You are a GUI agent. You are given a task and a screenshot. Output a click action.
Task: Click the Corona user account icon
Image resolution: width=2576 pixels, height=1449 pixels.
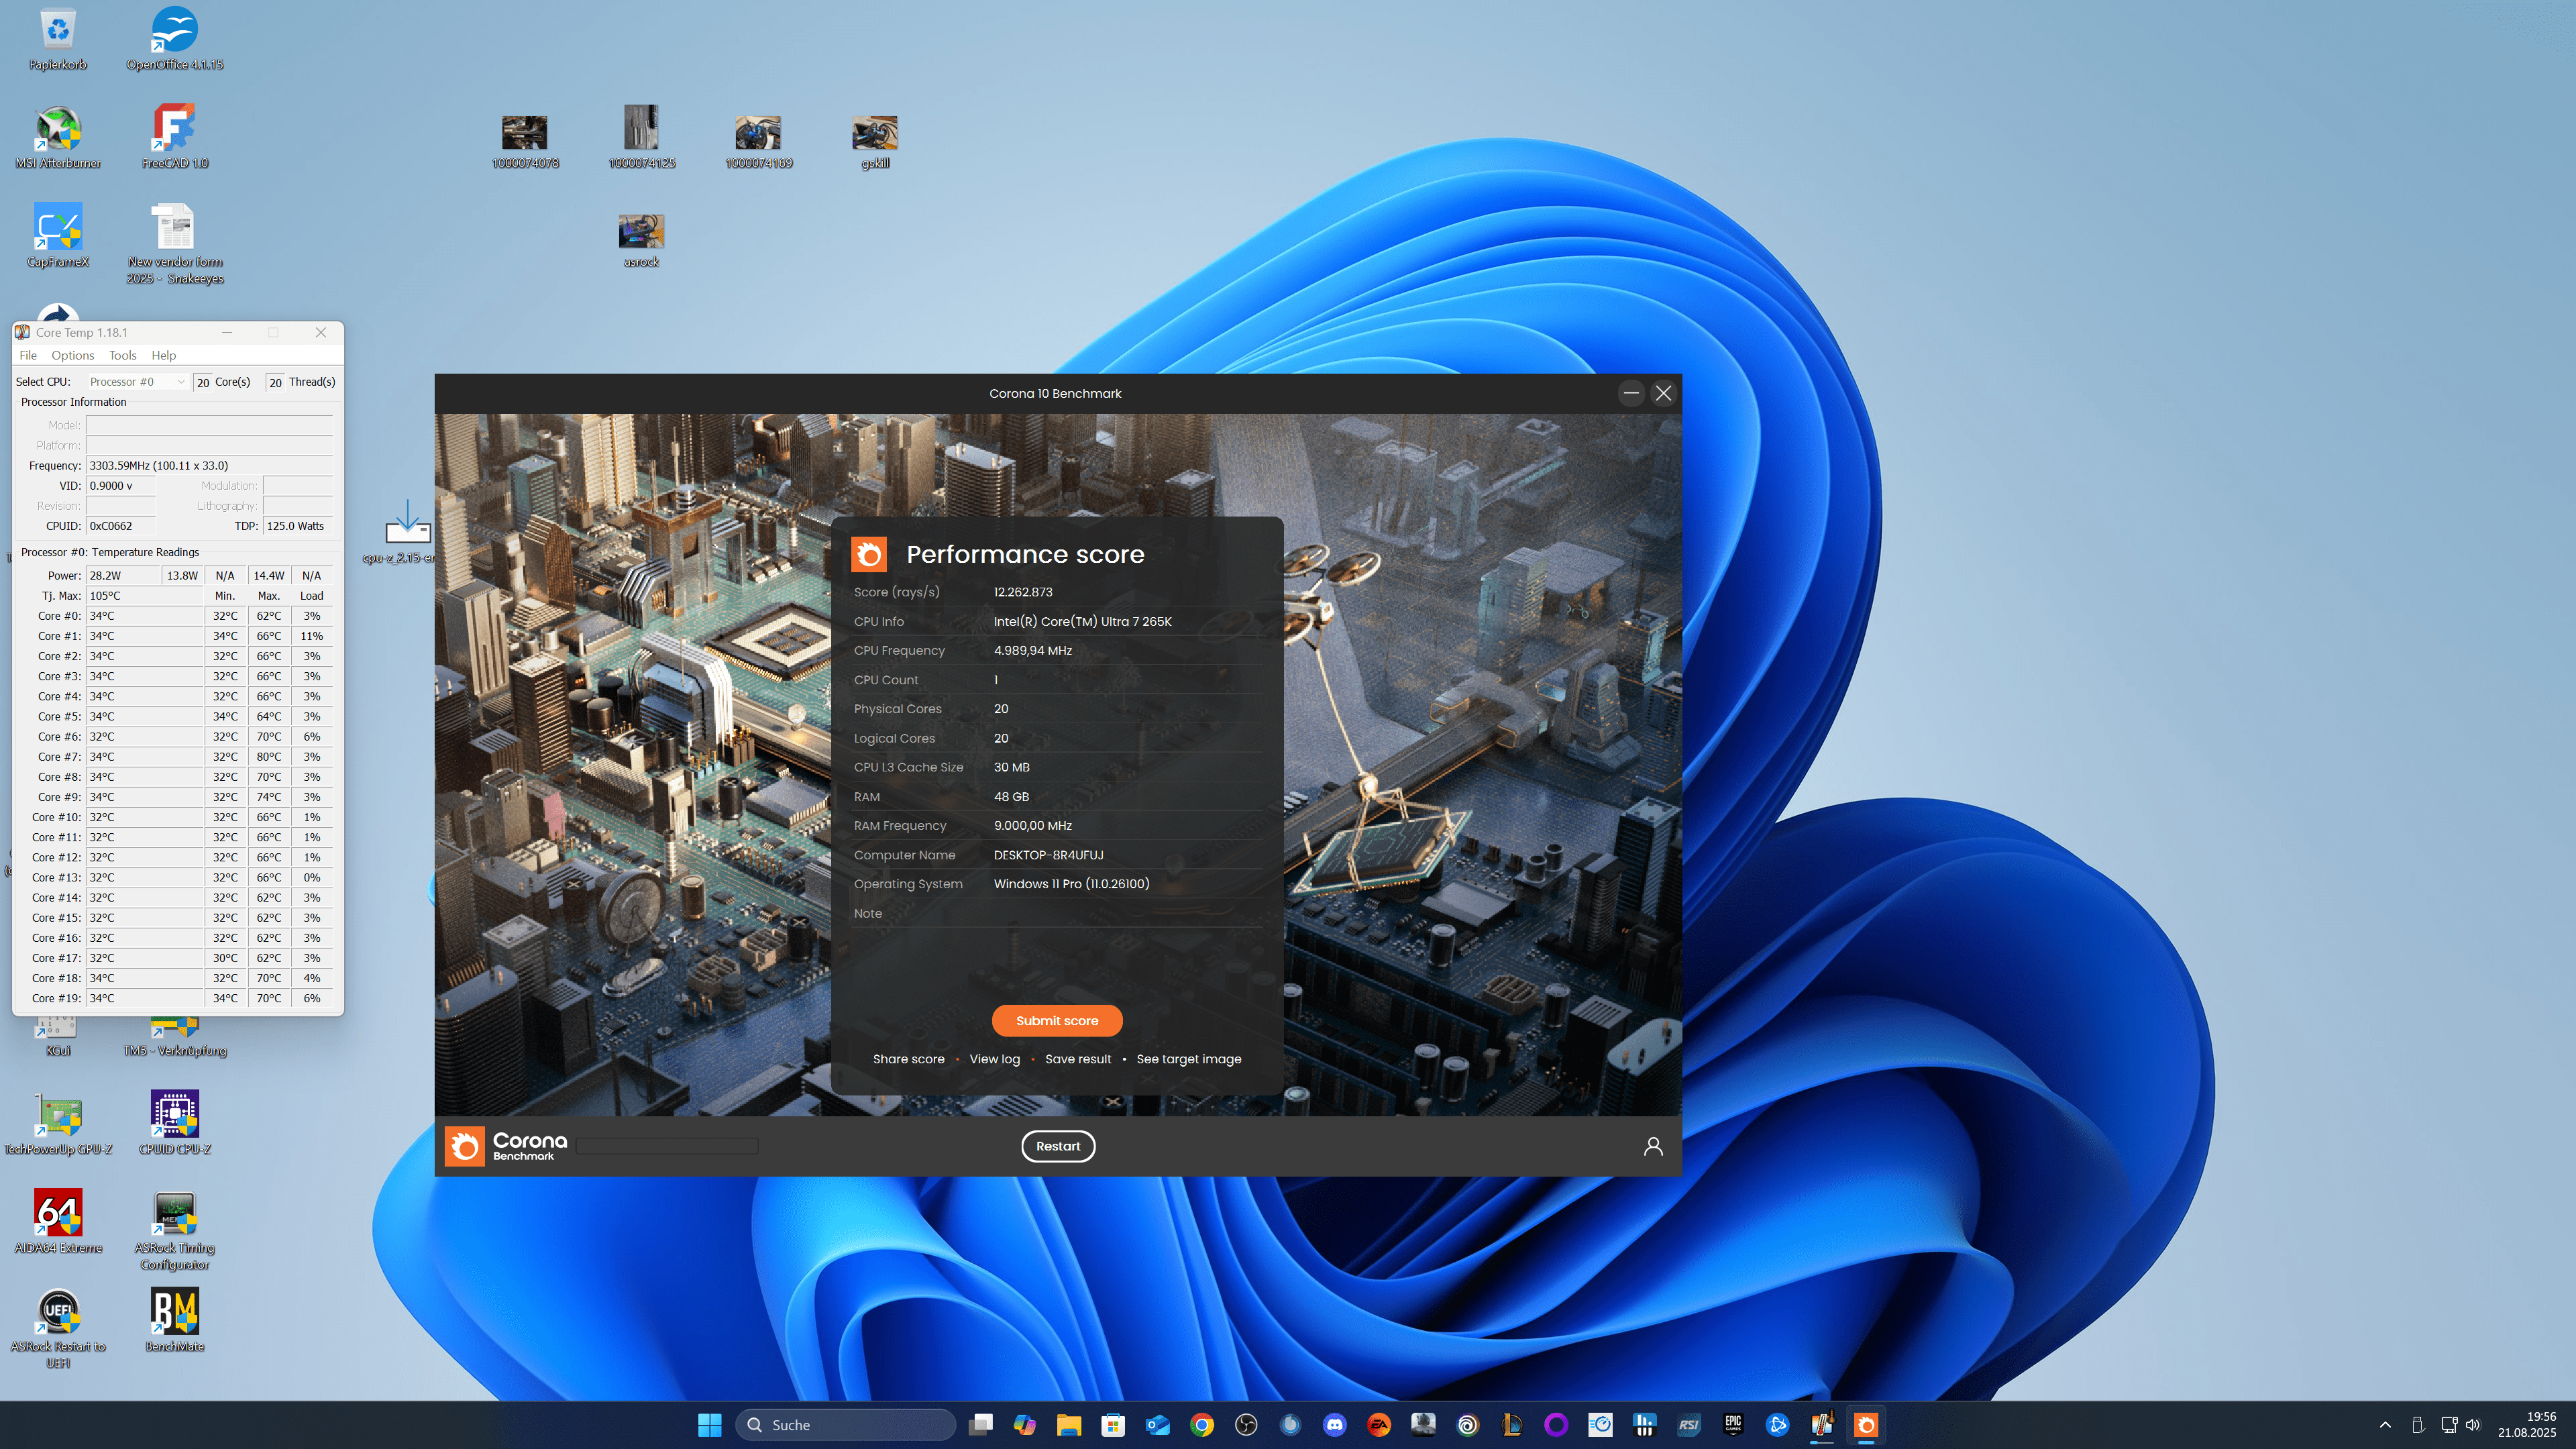(1652, 1146)
